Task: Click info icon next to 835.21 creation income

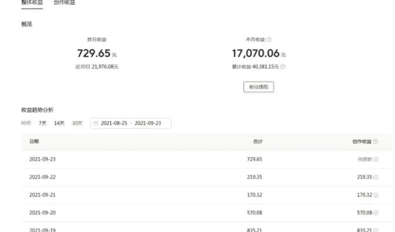Action: (x=376, y=230)
